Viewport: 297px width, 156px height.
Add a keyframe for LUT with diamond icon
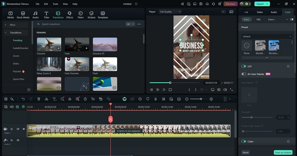(x=288, y=66)
